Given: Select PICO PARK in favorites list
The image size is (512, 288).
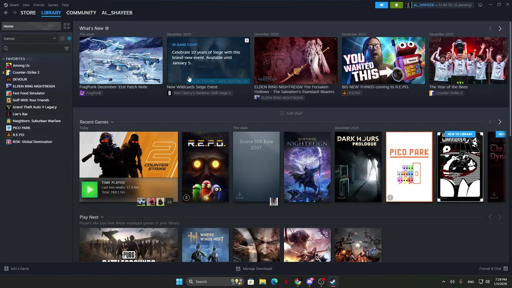Looking at the screenshot, I should click(x=21, y=128).
